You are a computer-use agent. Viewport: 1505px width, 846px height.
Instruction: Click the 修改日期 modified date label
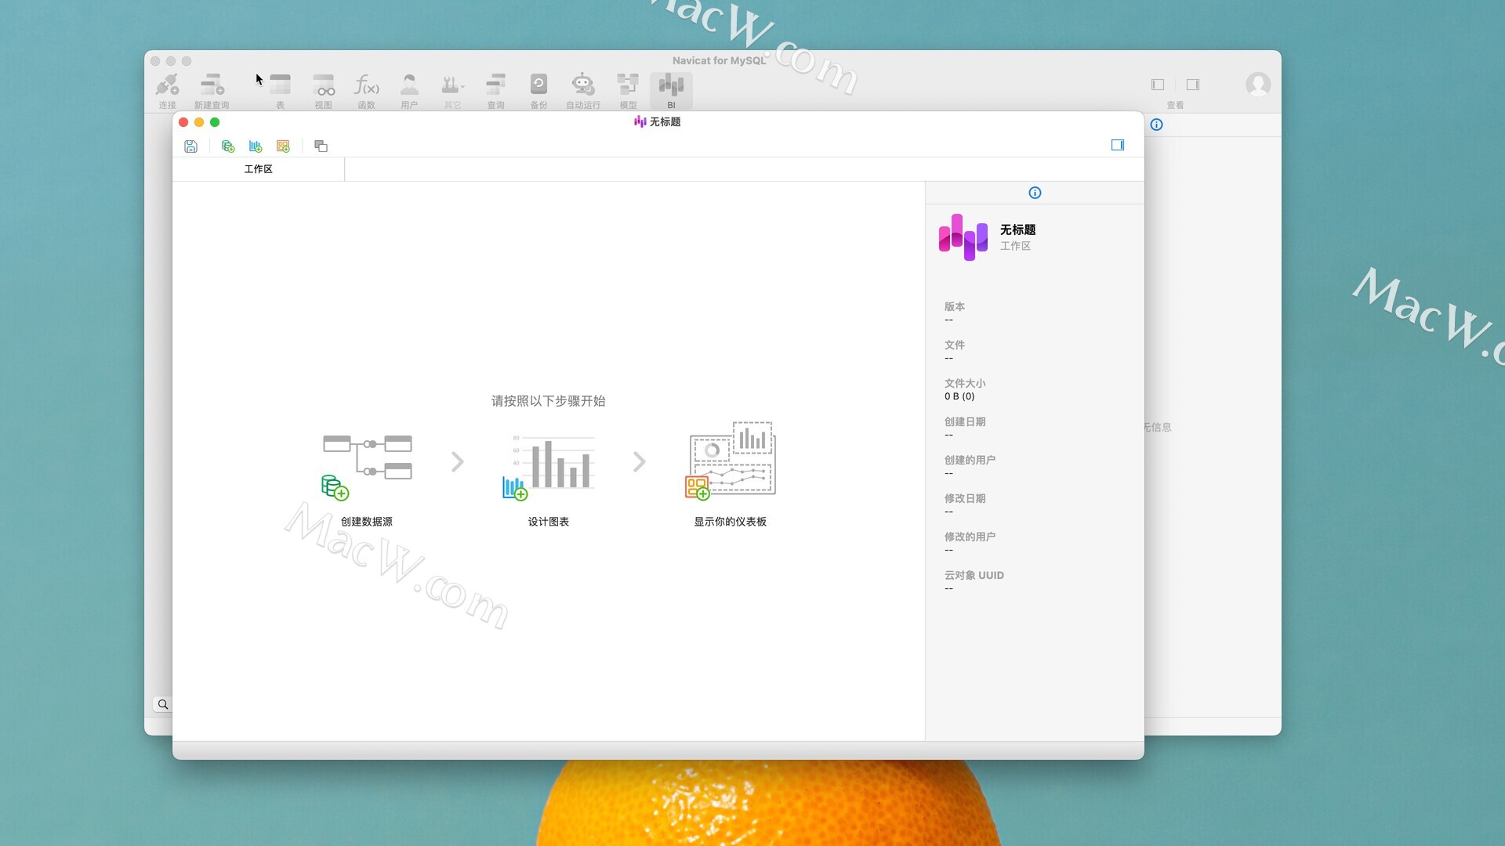click(x=965, y=498)
